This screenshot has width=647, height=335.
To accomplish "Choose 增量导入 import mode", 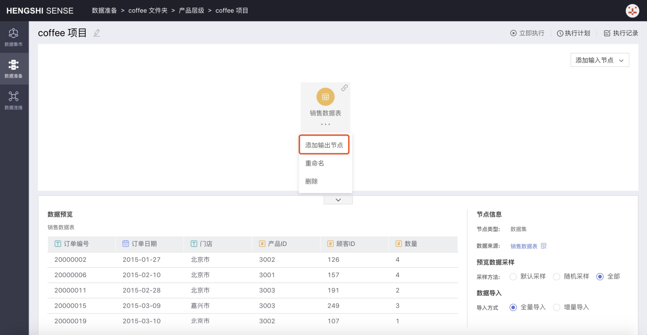I will tap(557, 307).
